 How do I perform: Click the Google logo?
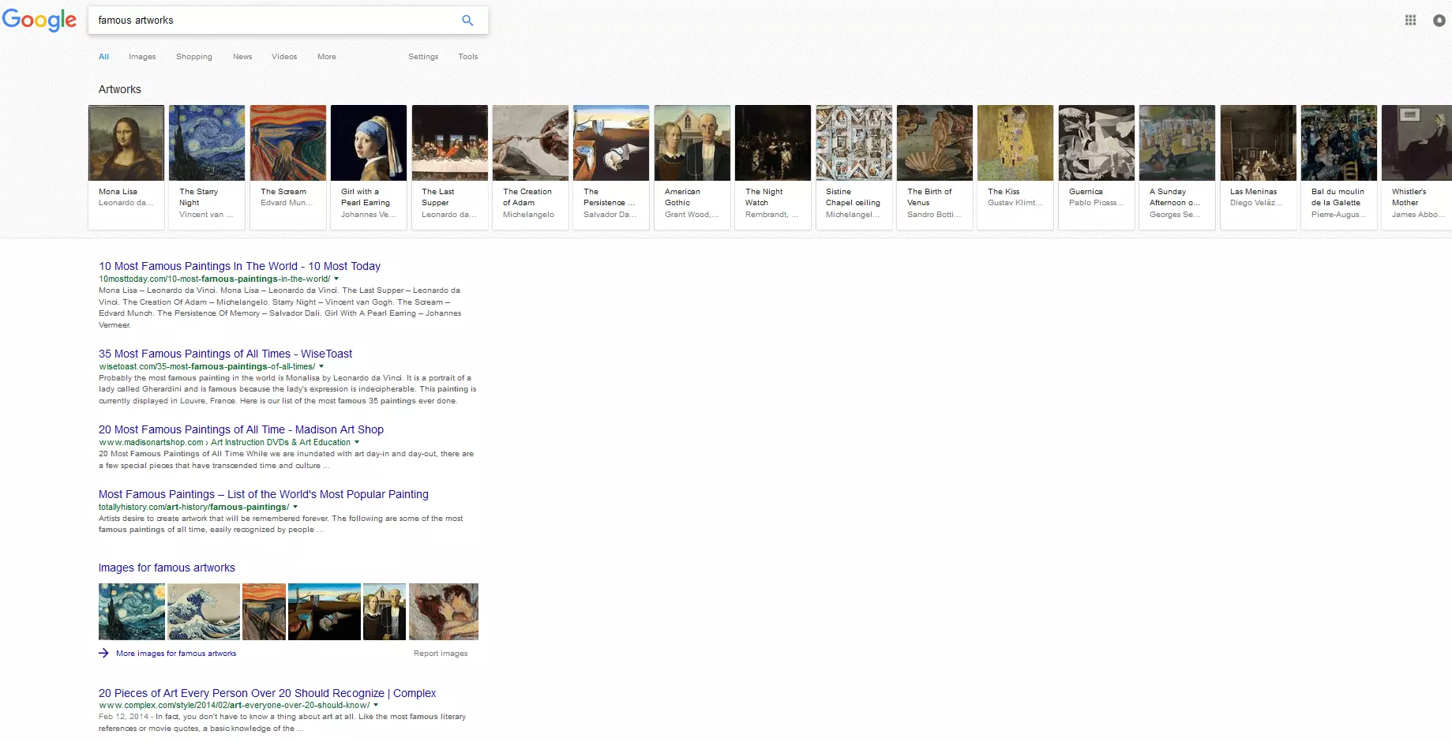click(x=39, y=20)
